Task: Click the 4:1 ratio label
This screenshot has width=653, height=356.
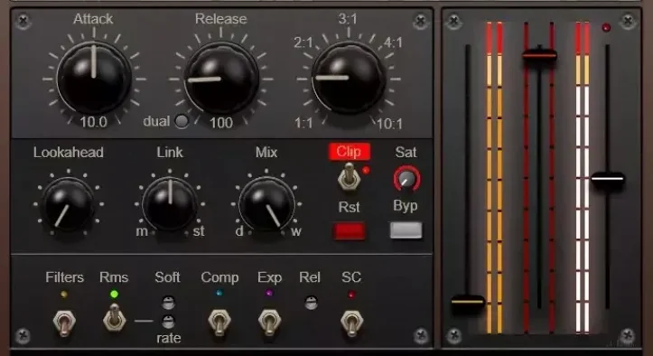Action: pos(393,42)
